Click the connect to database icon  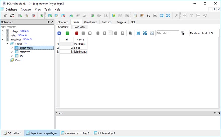[5, 15]
